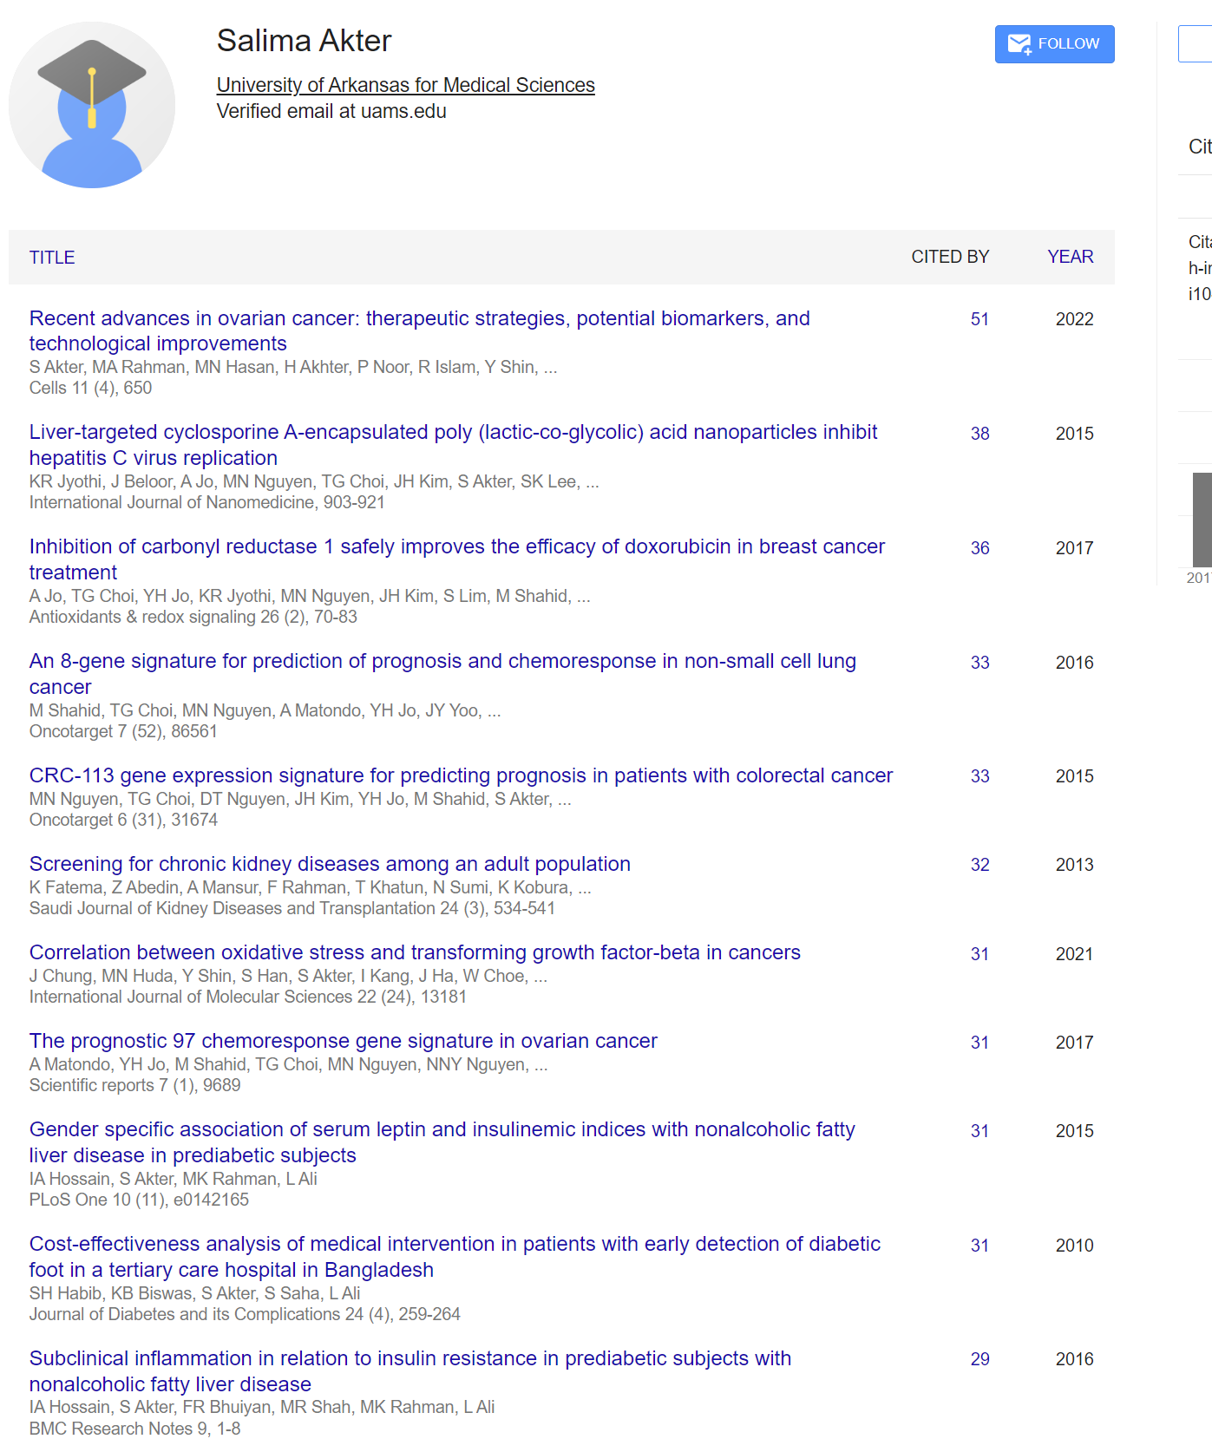Screen dimensions: 1212x1452
Task: Click year 2013 of kidney diseases paper
Action: tap(1074, 865)
